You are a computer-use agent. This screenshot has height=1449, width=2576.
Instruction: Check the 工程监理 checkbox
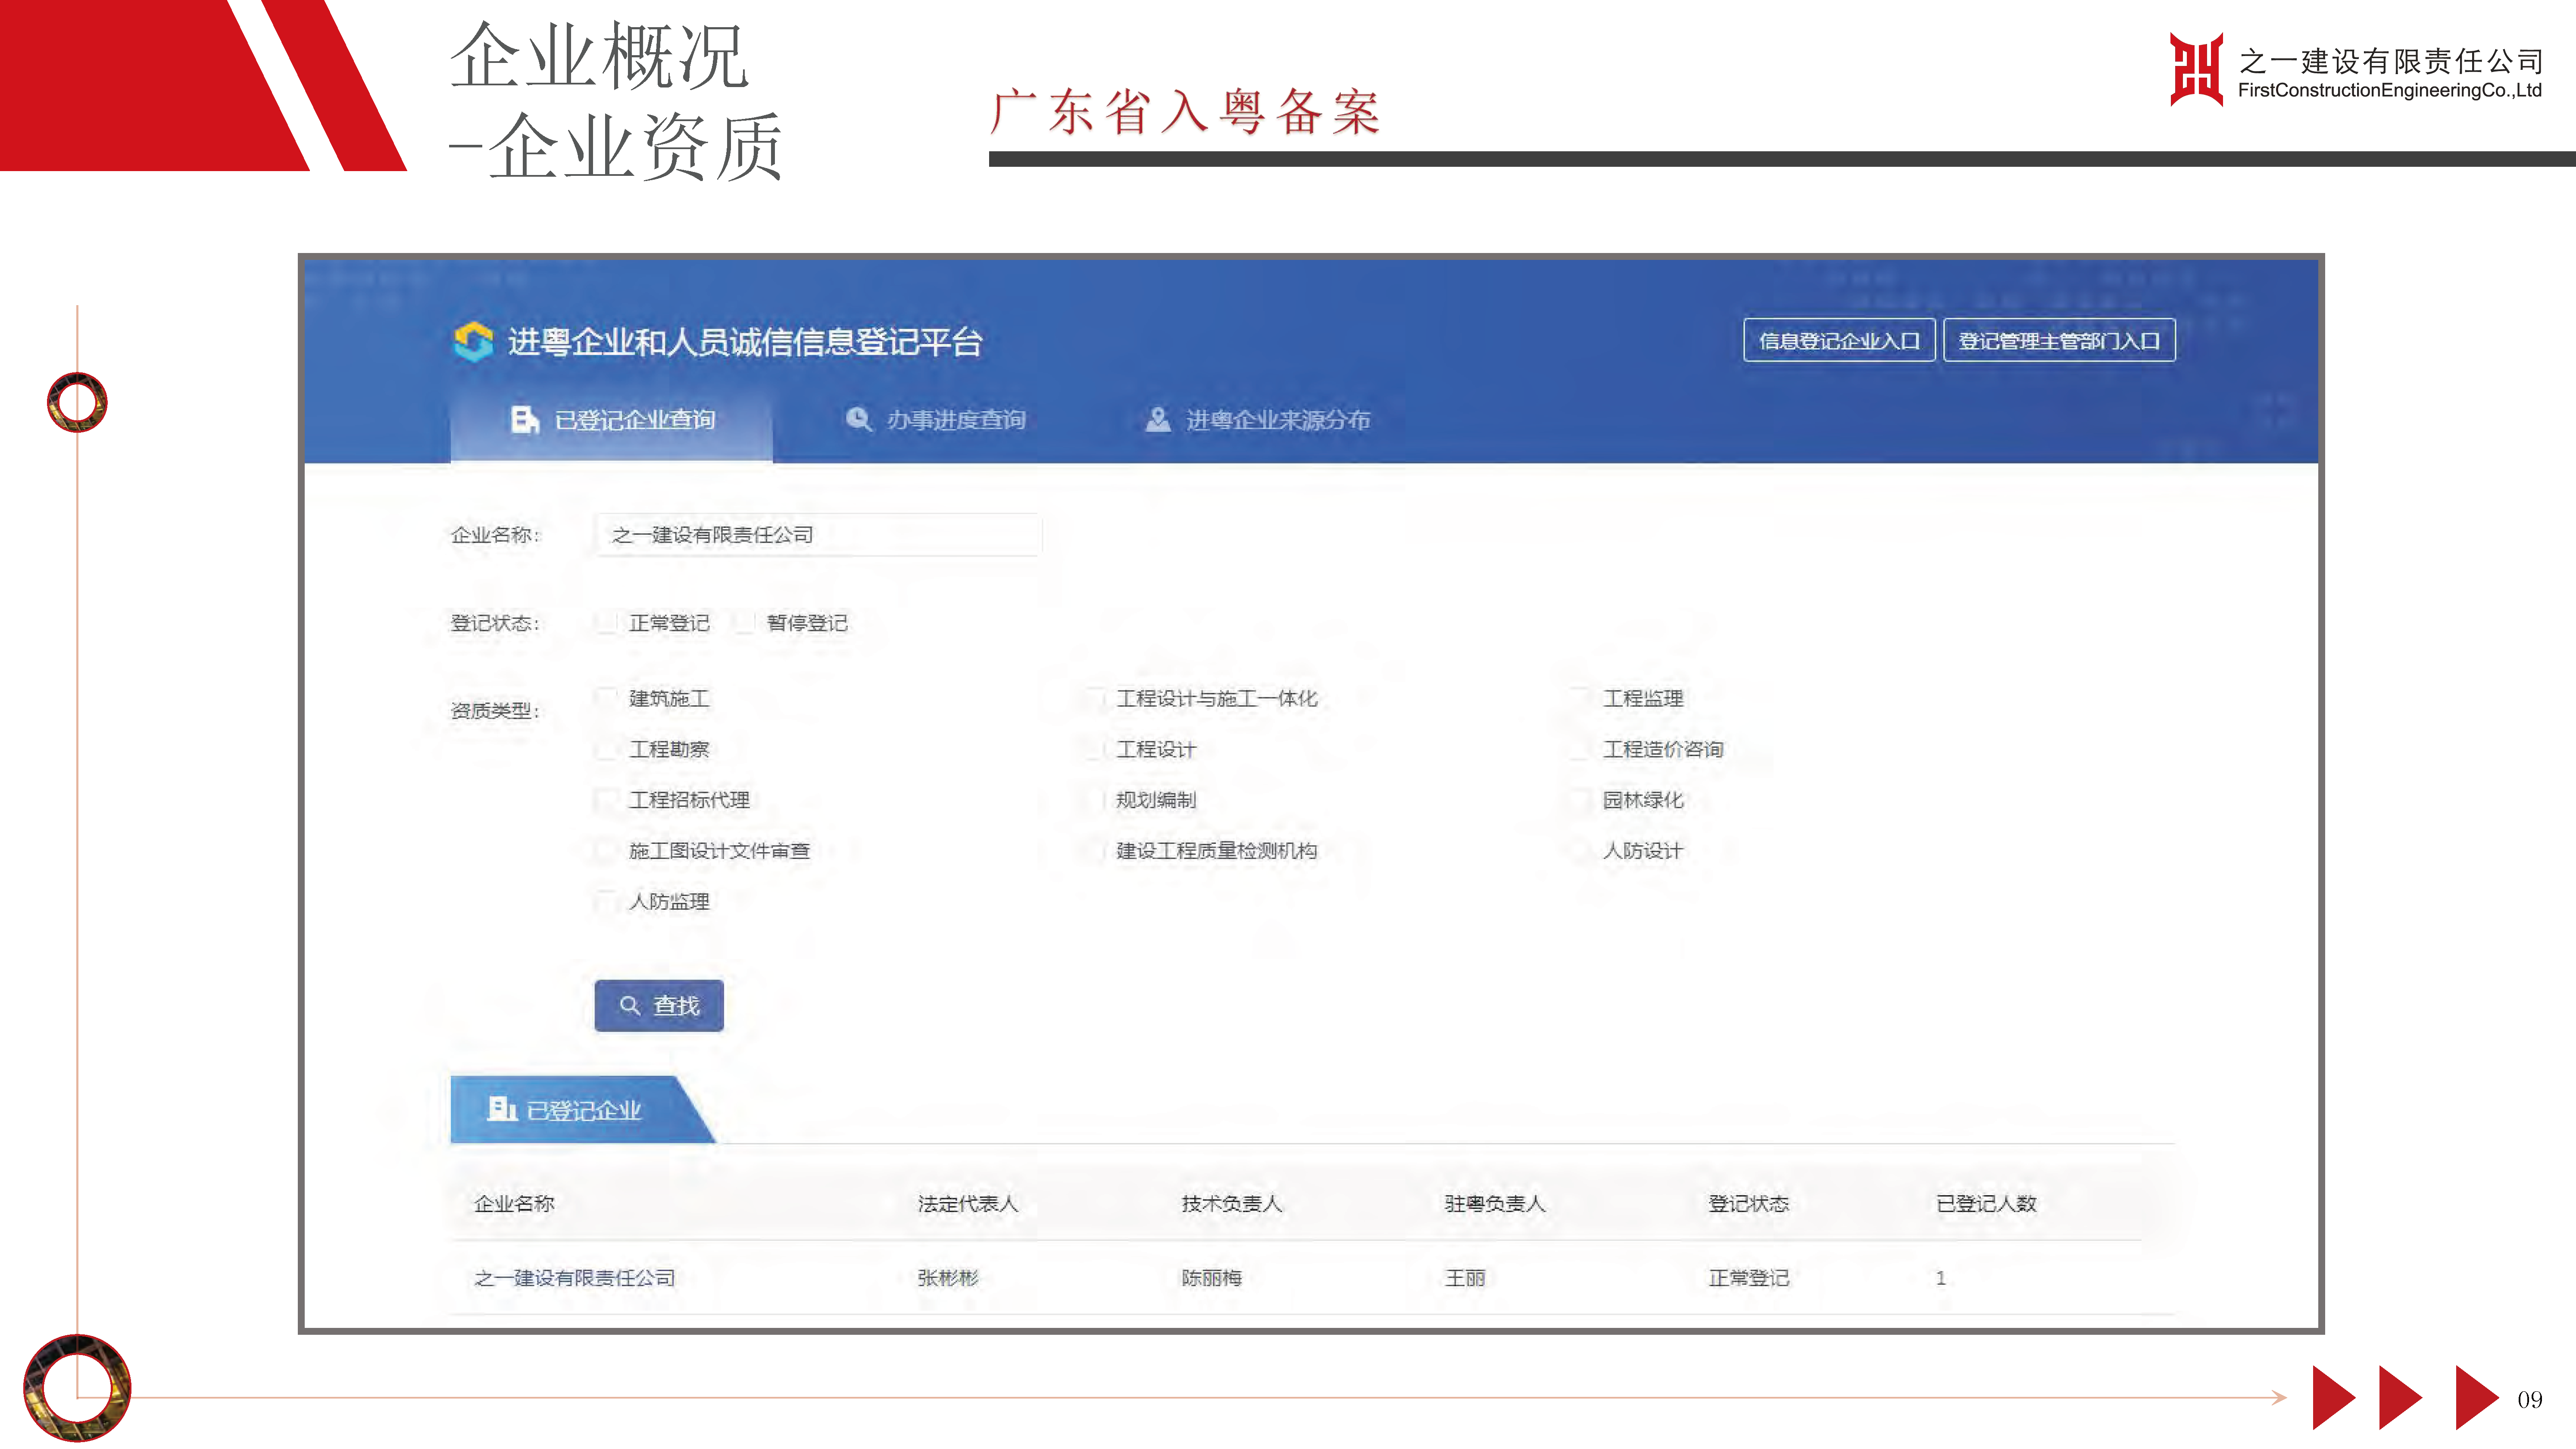[x=1580, y=698]
